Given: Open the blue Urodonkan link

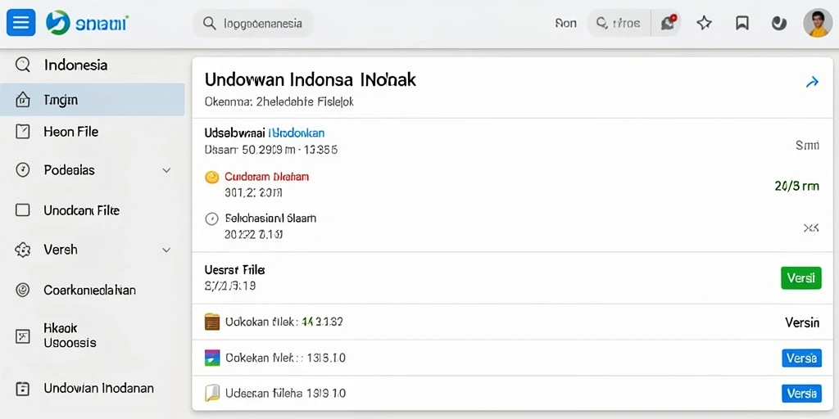Looking at the screenshot, I should point(296,133).
